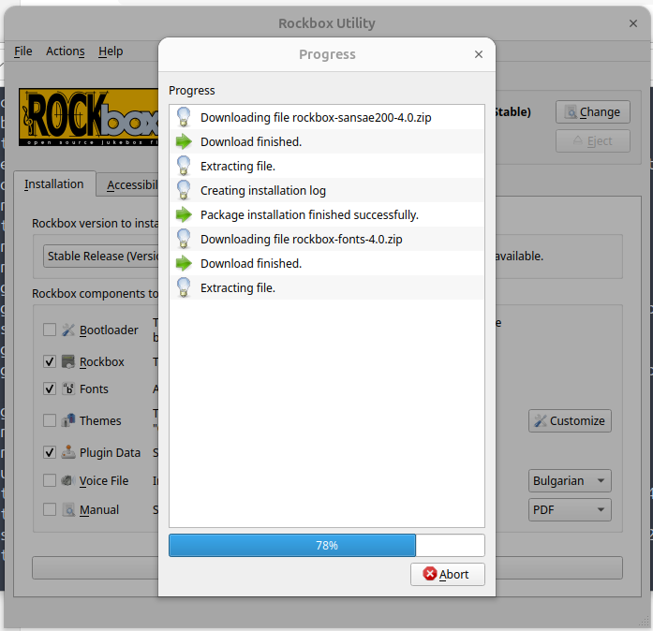Click the Plugin Data joystick icon
653x631 pixels.
tap(67, 452)
